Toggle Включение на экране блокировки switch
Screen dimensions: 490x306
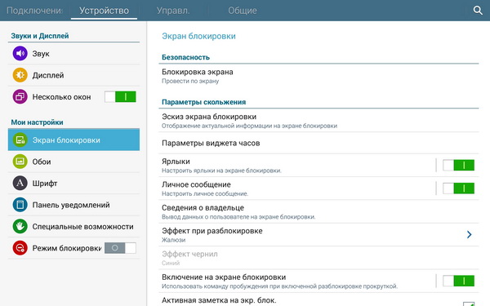pyautogui.click(x=458, y=281)
